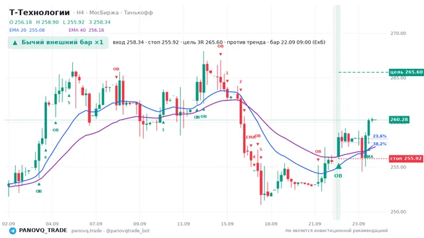Click the PANOVQ_TRADE channel name

[43, 231]
